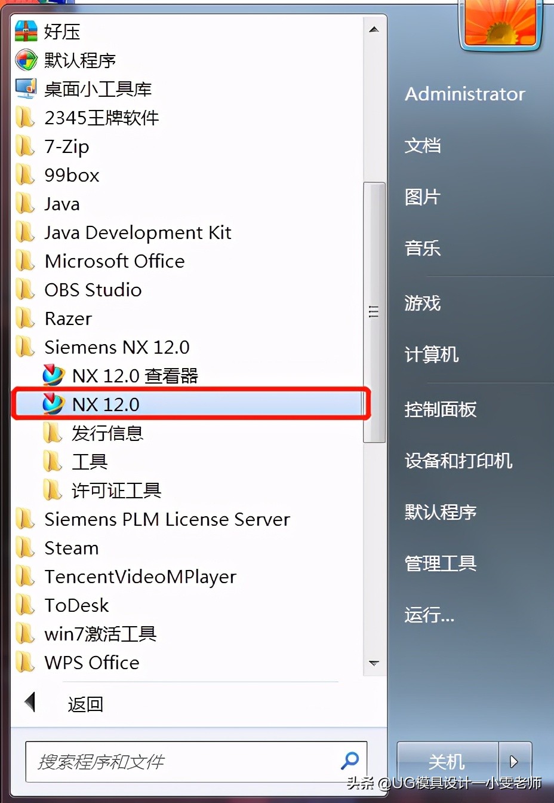Expand the 2345王牌软件 folder
Screen dimensions: 554x803
102,118
